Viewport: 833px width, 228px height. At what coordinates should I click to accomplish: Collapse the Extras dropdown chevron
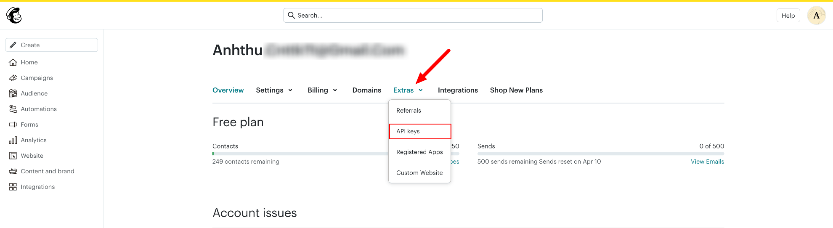[x=421, y=90]
